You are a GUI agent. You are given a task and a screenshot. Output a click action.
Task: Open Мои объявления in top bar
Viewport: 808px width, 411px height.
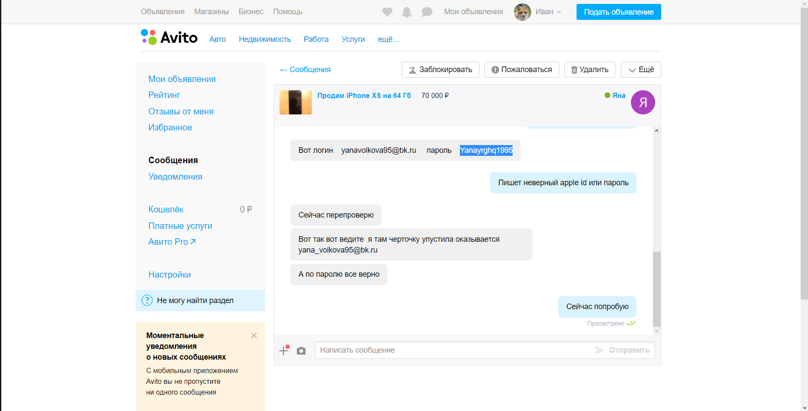(474, 12)
